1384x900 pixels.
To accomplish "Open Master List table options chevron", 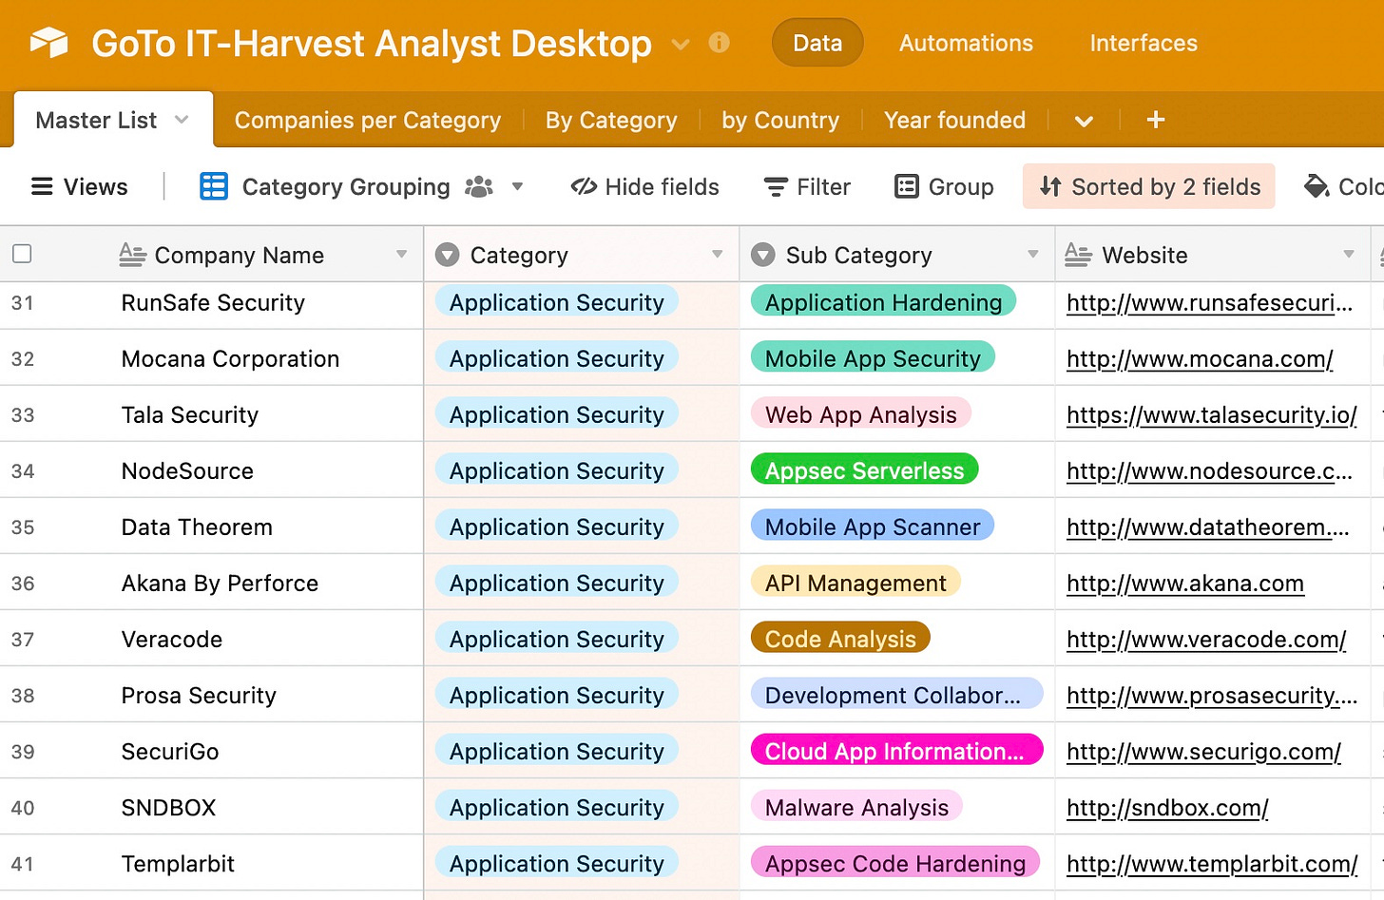I will click(x=182, y=120).
